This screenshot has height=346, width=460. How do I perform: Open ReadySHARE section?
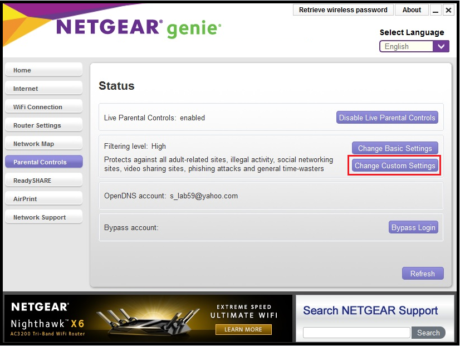click(x=43, y=181)
